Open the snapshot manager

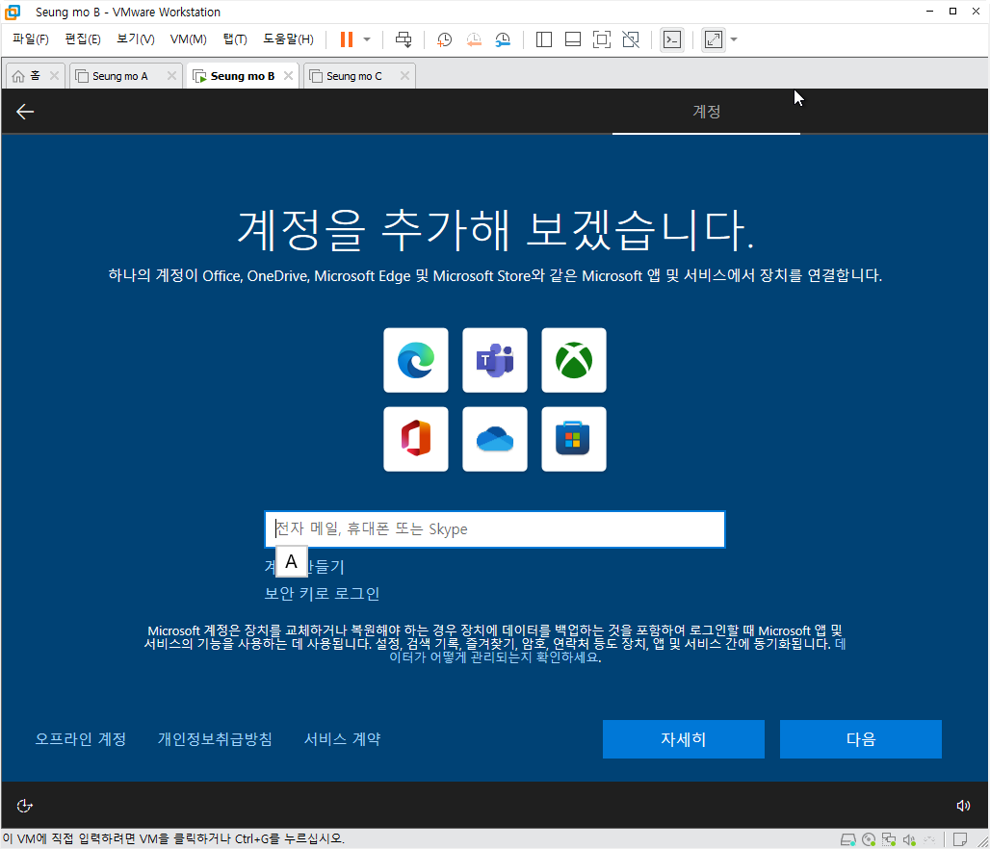click(x=503, y=39)
